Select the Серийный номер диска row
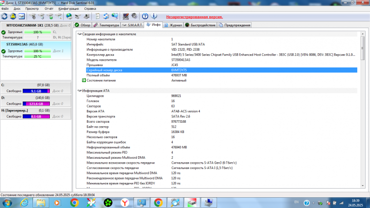This screenshot has width=370, height=208. [x=222, y=70]
